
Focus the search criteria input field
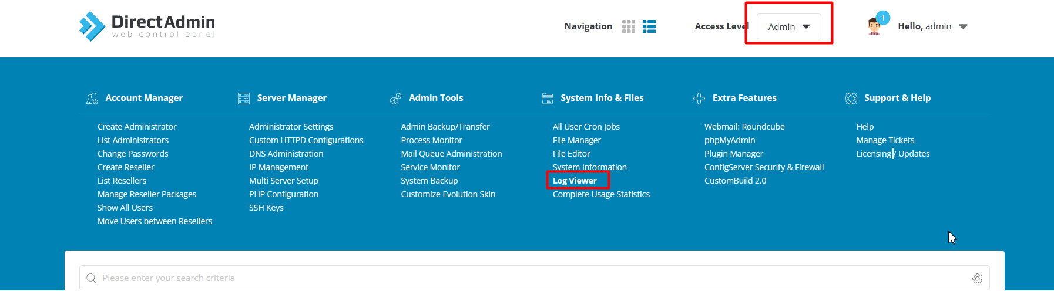coord(534,278)
